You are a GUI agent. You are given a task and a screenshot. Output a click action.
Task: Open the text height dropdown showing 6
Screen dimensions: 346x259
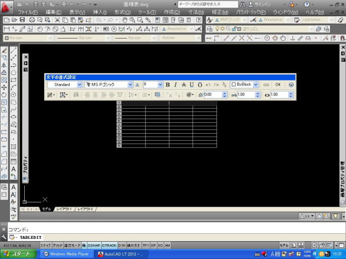161,85
